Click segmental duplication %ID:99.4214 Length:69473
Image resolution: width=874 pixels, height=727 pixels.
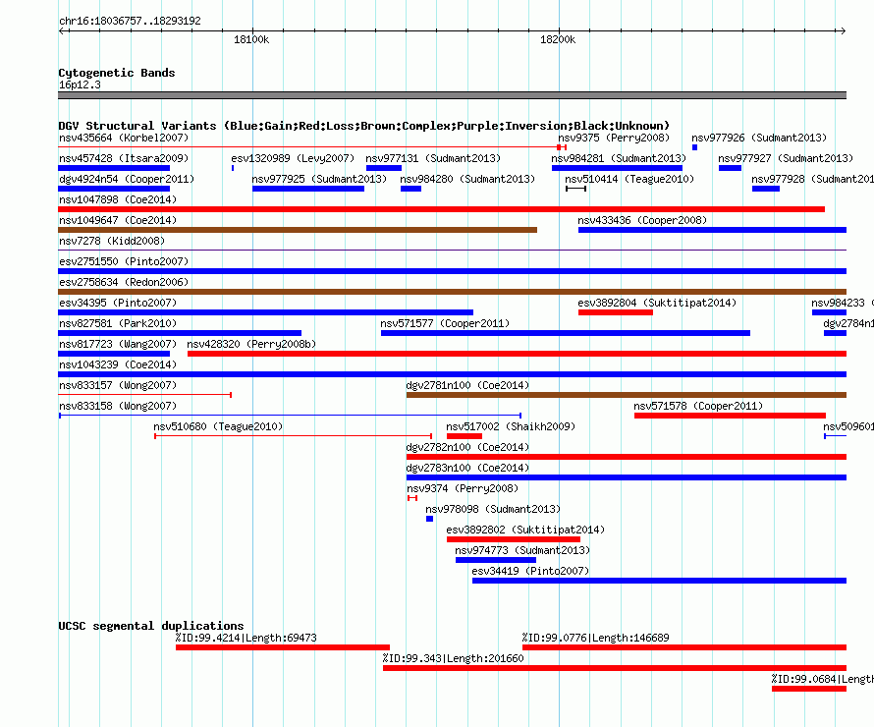(283, 647)
